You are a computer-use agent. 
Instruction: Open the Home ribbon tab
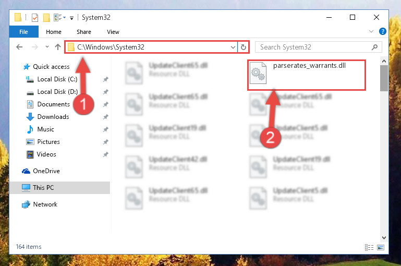pyautogui.click(x=54, y=32)
